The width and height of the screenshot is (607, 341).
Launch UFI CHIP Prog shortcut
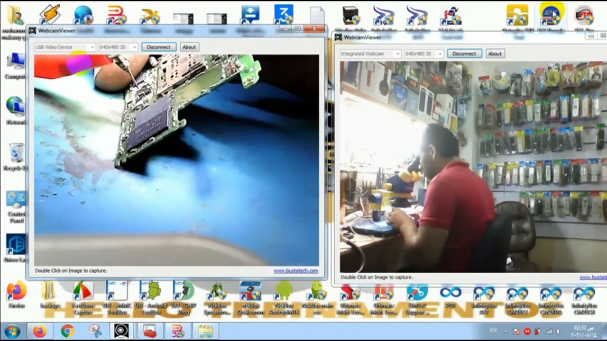184,297
